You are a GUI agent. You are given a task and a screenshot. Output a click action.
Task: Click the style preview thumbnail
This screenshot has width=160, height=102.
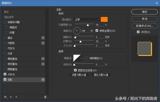pyautogui.click(x=145, y=49)
